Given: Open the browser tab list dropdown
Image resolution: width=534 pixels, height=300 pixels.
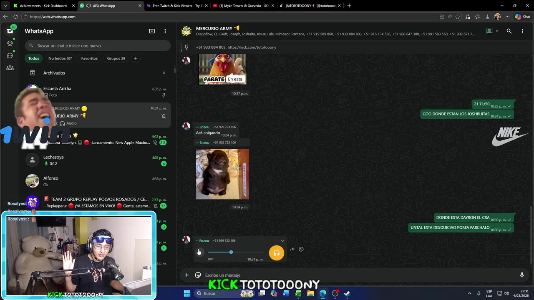Looking at the screenshot, I should 5,6.
